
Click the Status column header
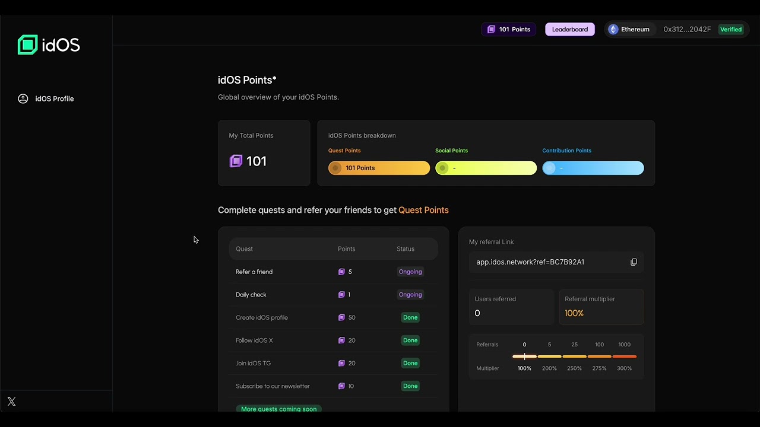pyautogui.click(x=406, y=249)
